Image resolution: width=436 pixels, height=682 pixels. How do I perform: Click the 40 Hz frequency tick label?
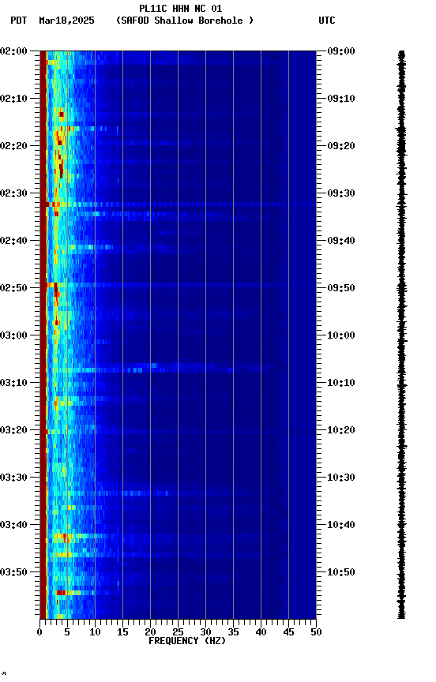[261, 632]
